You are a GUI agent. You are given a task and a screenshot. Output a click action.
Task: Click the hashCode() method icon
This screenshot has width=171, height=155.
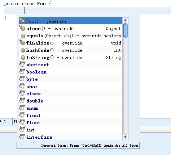[23, 50]
